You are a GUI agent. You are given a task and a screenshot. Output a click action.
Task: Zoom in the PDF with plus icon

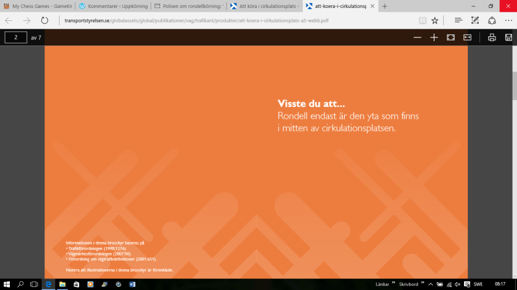click(434, 37)
